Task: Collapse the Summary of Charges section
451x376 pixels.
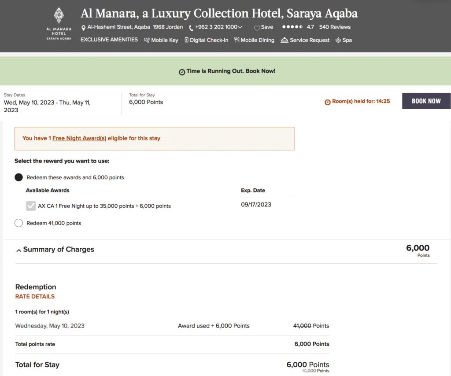Action: [18, 250]
